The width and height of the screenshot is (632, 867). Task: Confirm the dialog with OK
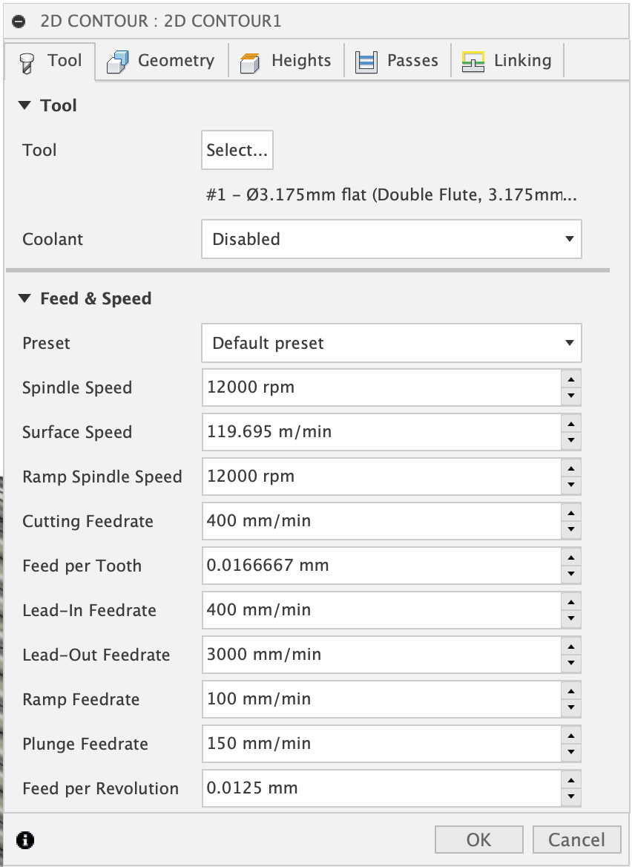478,840
